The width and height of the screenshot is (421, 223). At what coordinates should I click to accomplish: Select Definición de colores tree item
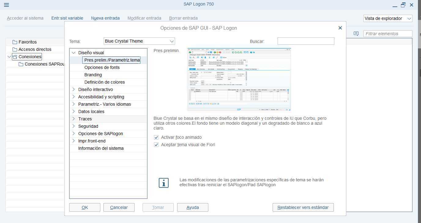point(105,82)
